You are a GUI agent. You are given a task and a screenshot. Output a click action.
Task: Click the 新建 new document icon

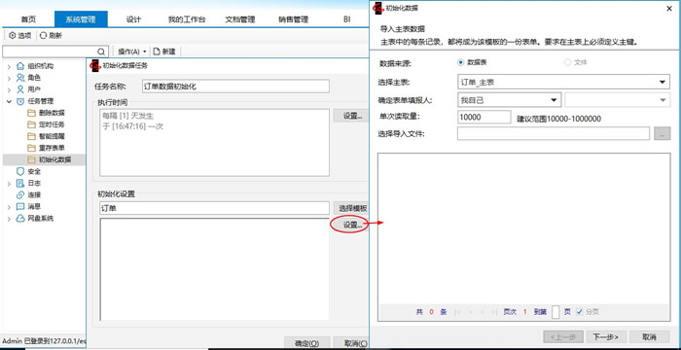point(157,52)
